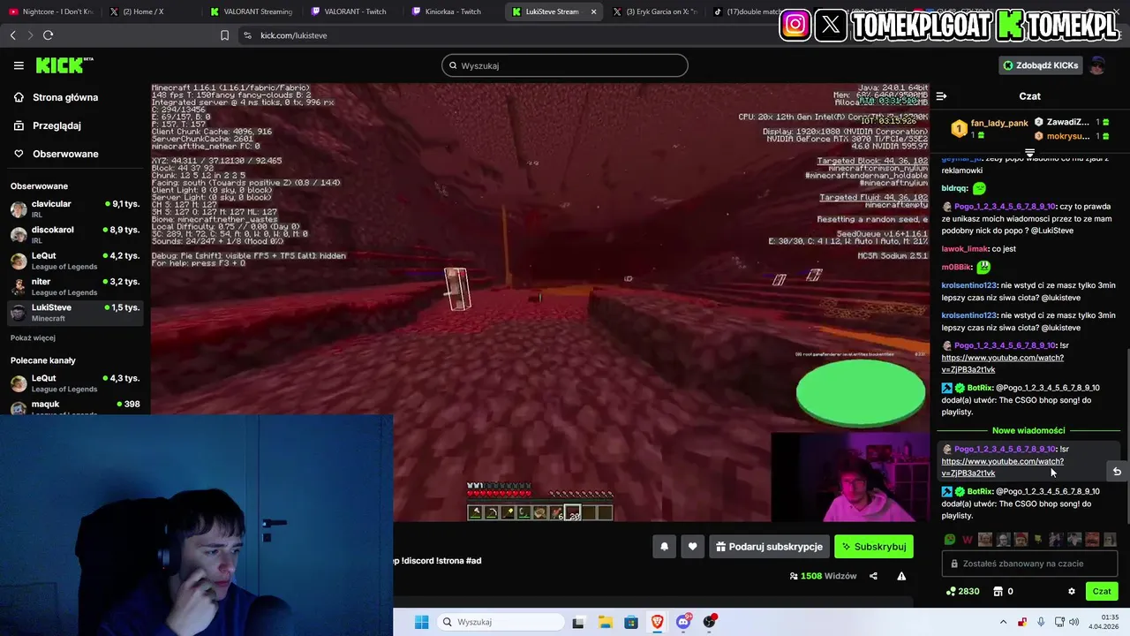Report stream warning triangle icon
Image resolution: width=1130 pixels, height=636 pixels.
tap(901, 576)
